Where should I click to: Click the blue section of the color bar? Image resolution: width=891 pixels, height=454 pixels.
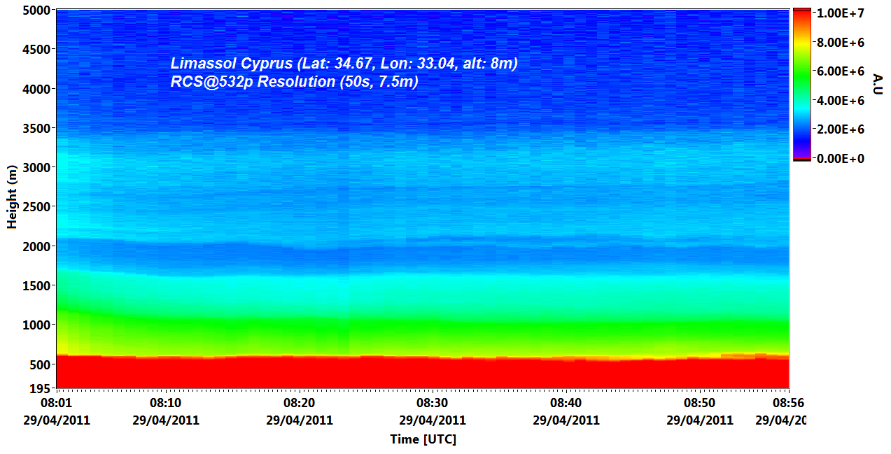(x=801, y=126)
